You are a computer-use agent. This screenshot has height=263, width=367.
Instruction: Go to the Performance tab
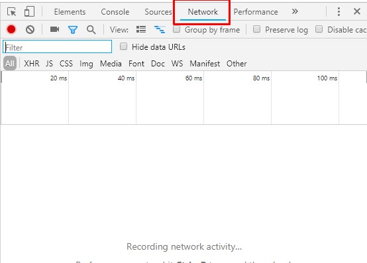click(256, 12)
